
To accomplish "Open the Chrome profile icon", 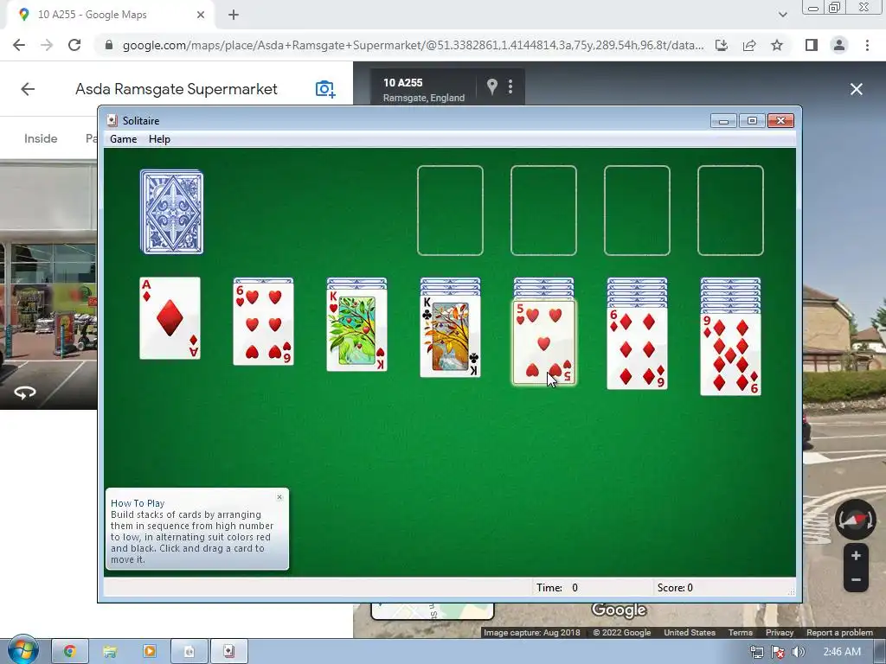I will click(839, 45).
